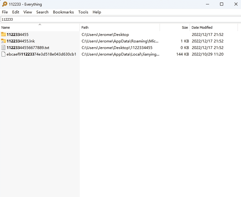Sort results by Path column header

click(119, 27)
